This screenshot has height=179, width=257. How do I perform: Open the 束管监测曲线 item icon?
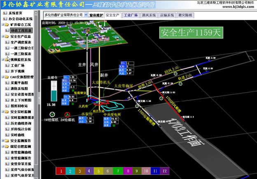pos(7,152)
